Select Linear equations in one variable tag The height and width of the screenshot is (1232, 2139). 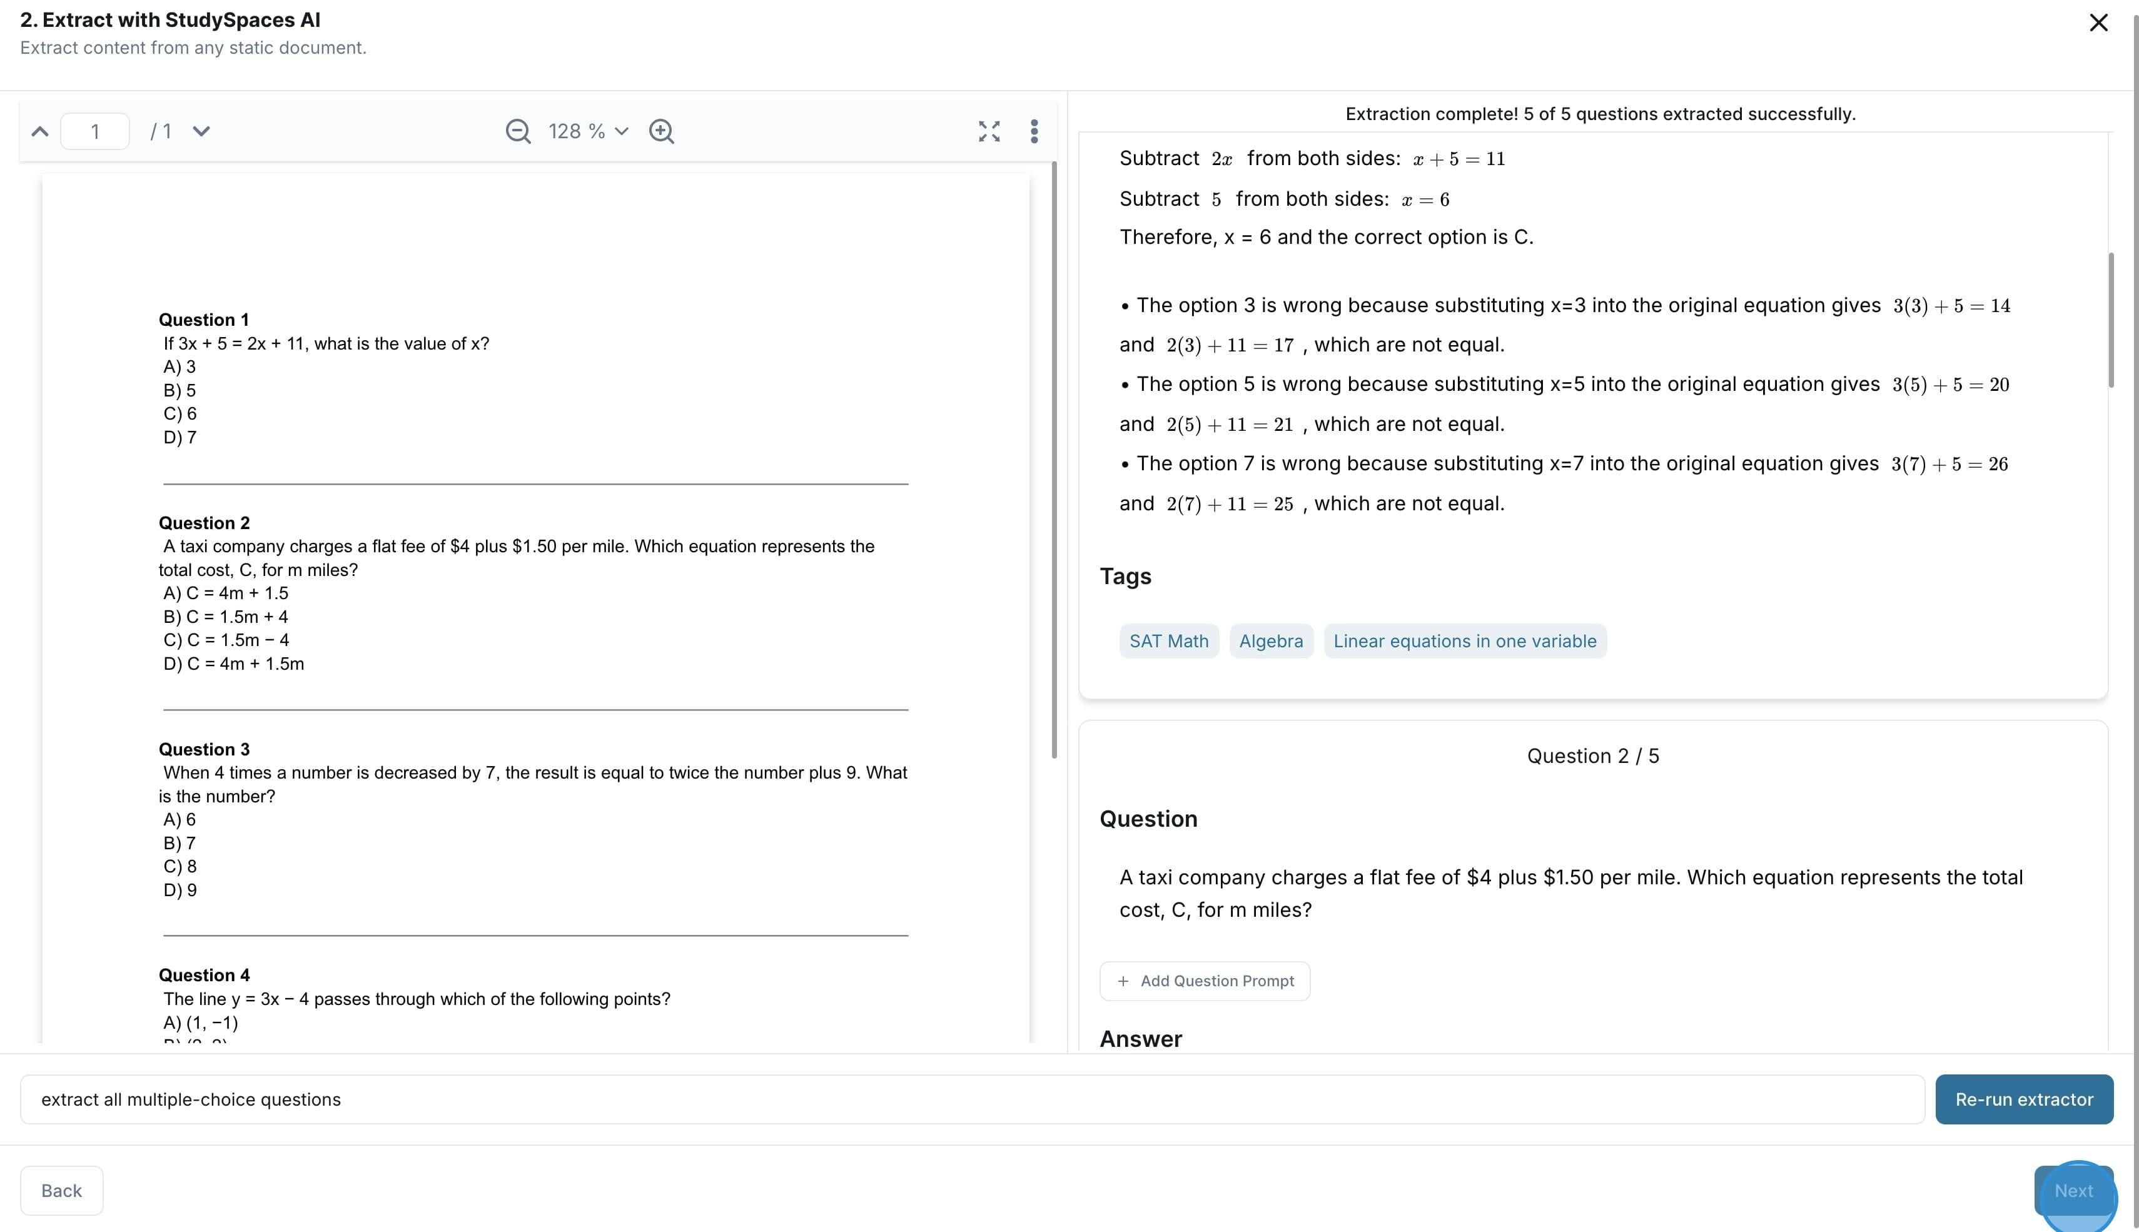click(x=1465, y=642)
